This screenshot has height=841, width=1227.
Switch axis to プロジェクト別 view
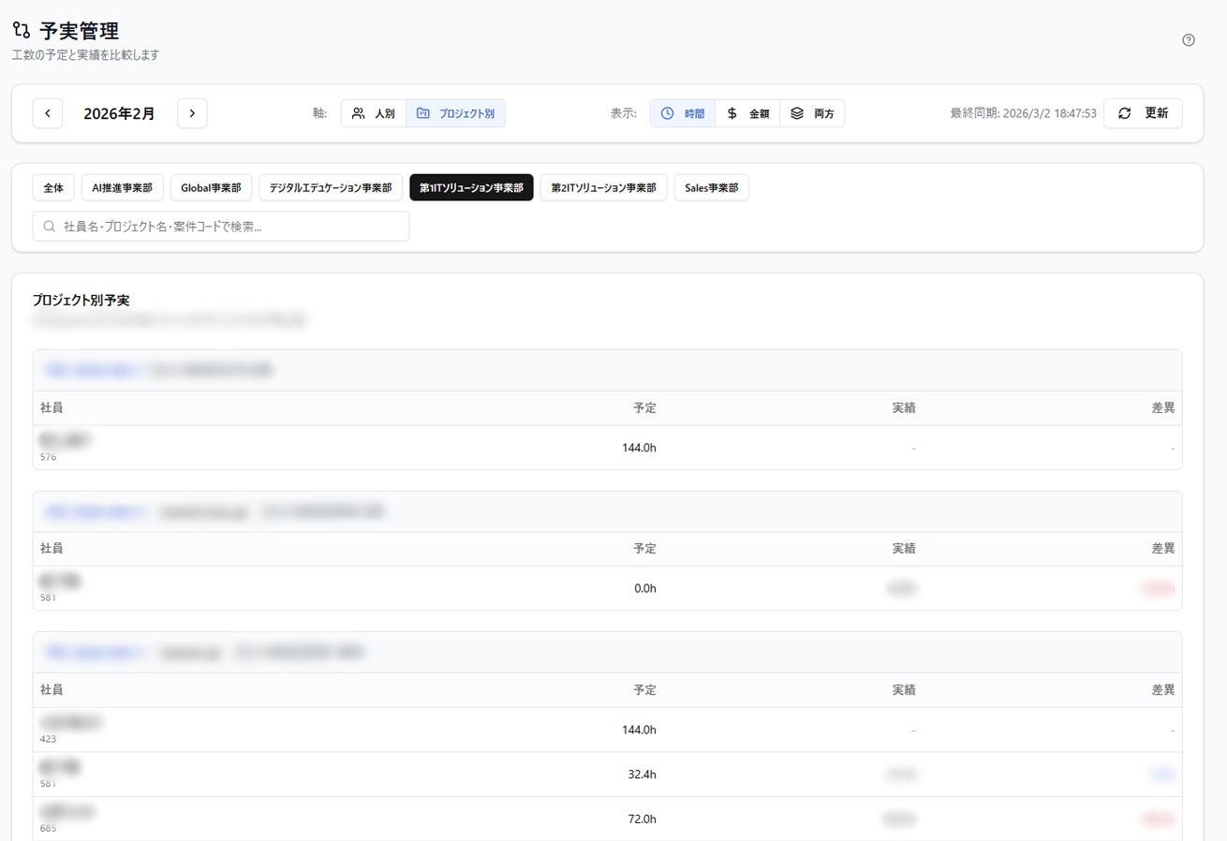click(455, 113)
